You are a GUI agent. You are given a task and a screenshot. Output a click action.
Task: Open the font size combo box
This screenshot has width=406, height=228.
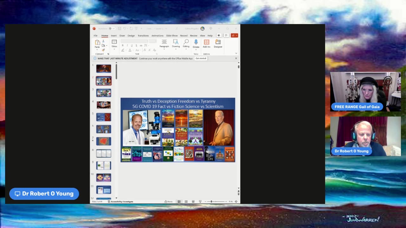(153, 41)
